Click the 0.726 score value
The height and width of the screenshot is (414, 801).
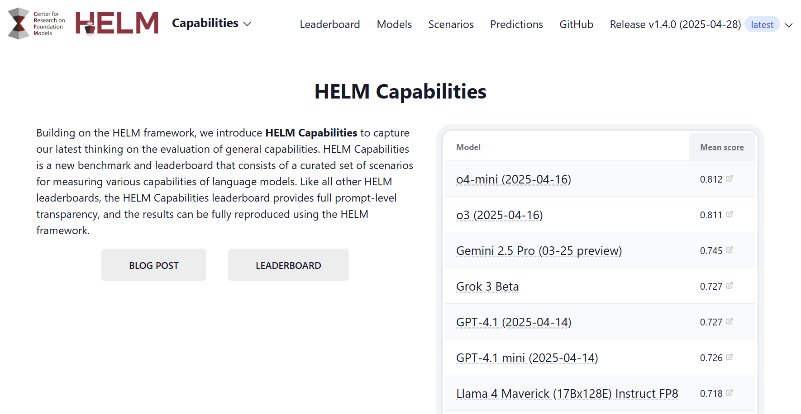[x=711, y=358]
